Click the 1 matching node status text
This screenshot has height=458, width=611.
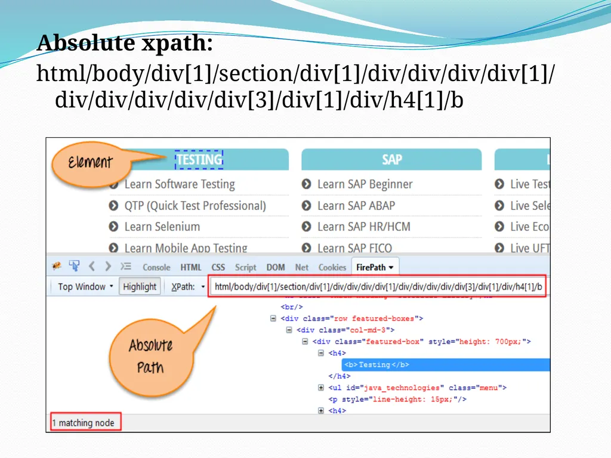[x=84, y=423]
